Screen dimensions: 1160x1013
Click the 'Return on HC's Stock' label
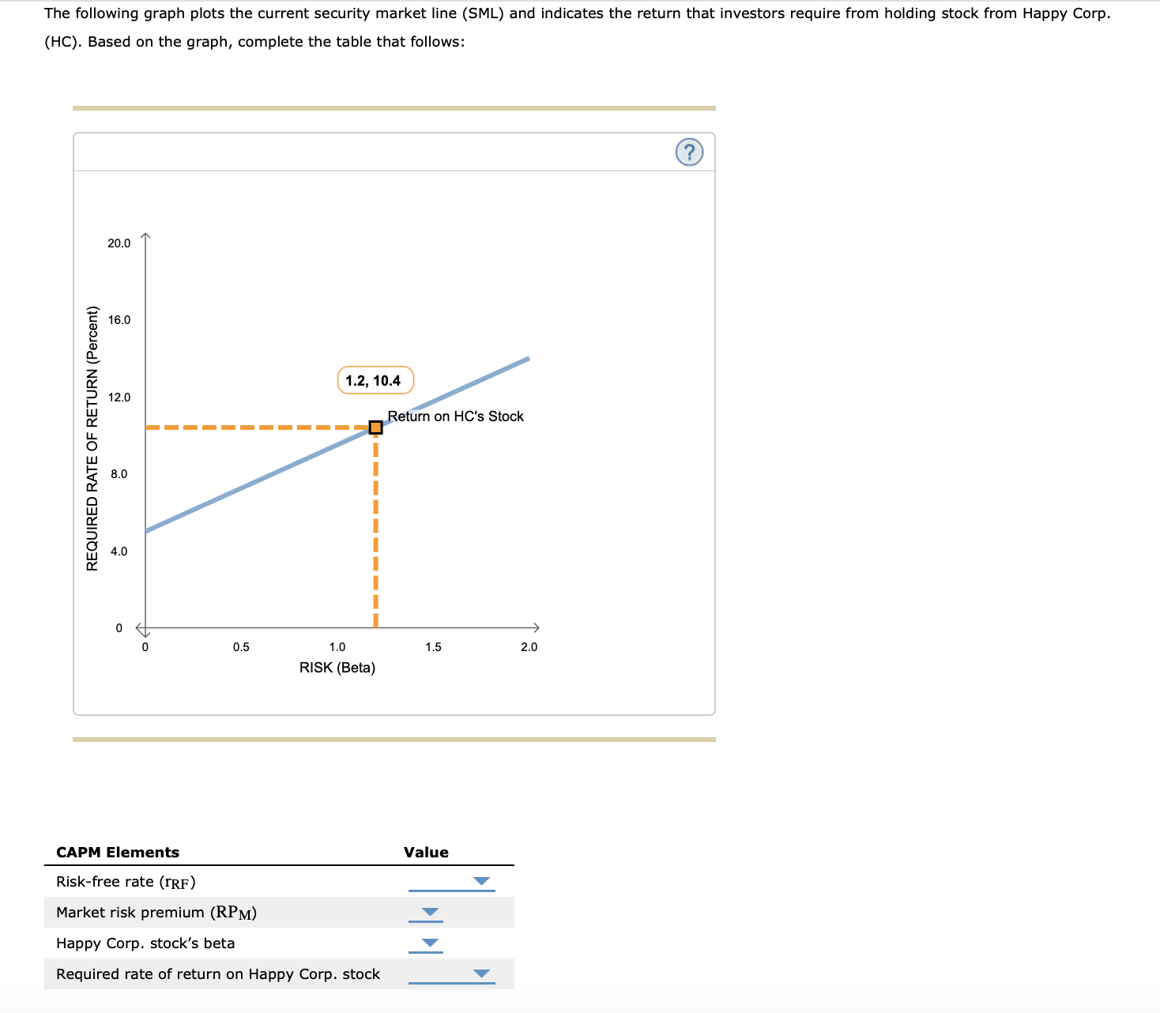point(455,416)
